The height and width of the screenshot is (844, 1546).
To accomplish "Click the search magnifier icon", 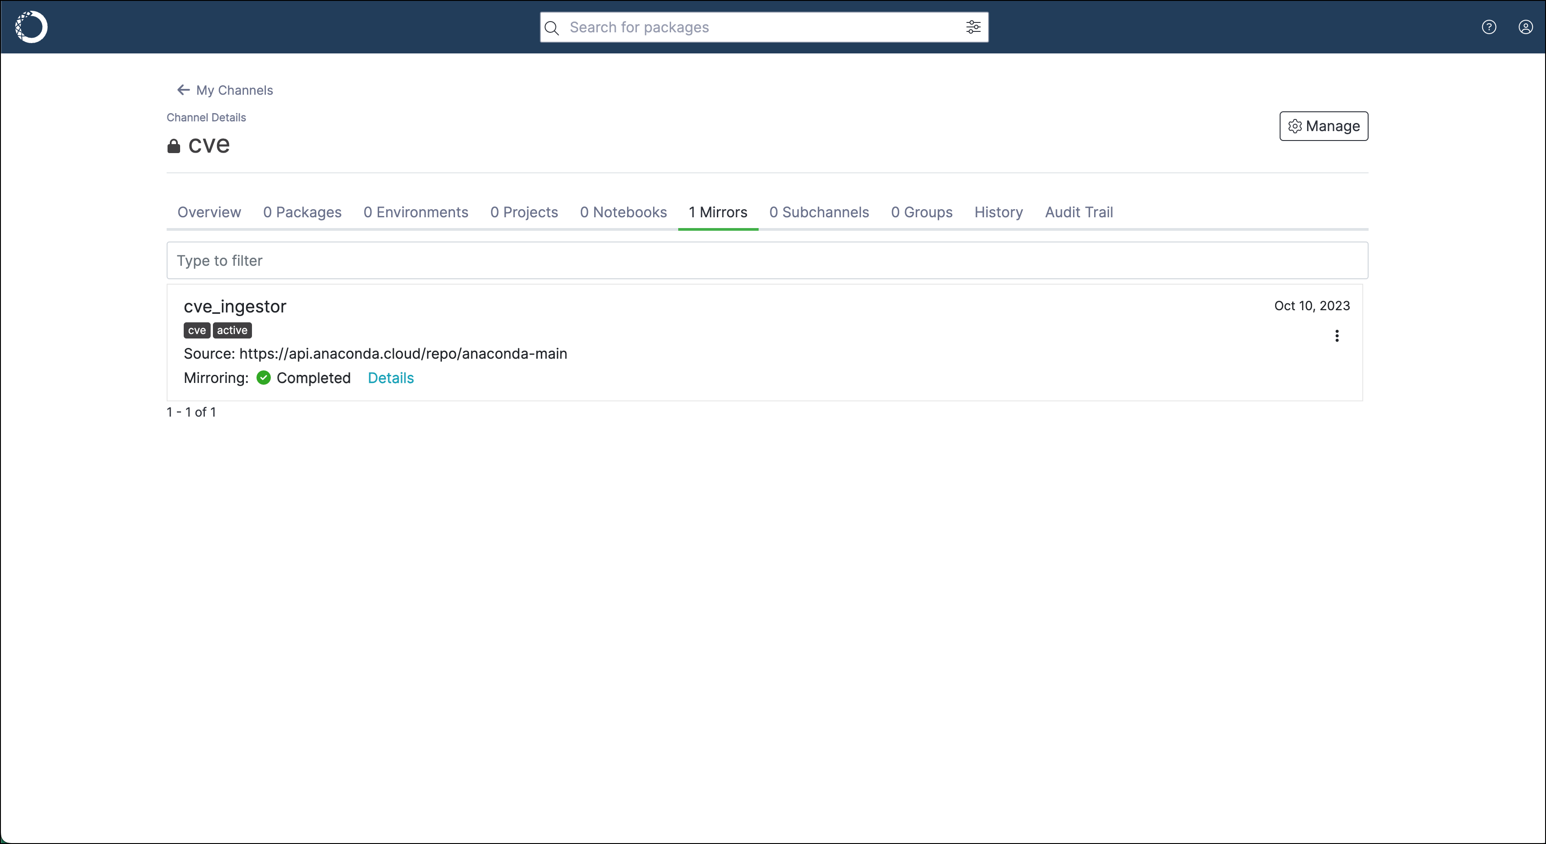I will pyautogui.click(x=552, y=27).
